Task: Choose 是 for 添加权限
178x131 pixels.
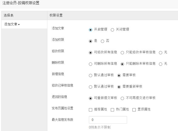Action: point(90,41)
